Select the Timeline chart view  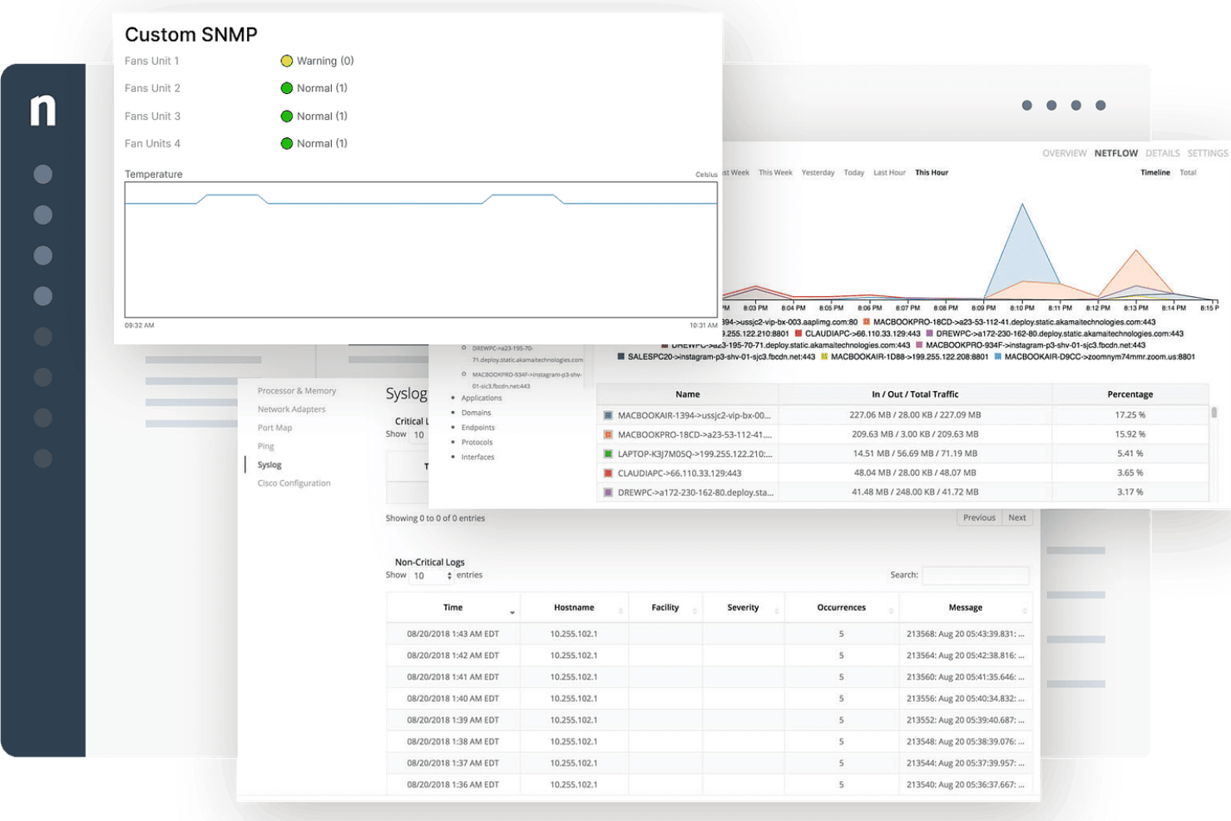click(1154, 173)
